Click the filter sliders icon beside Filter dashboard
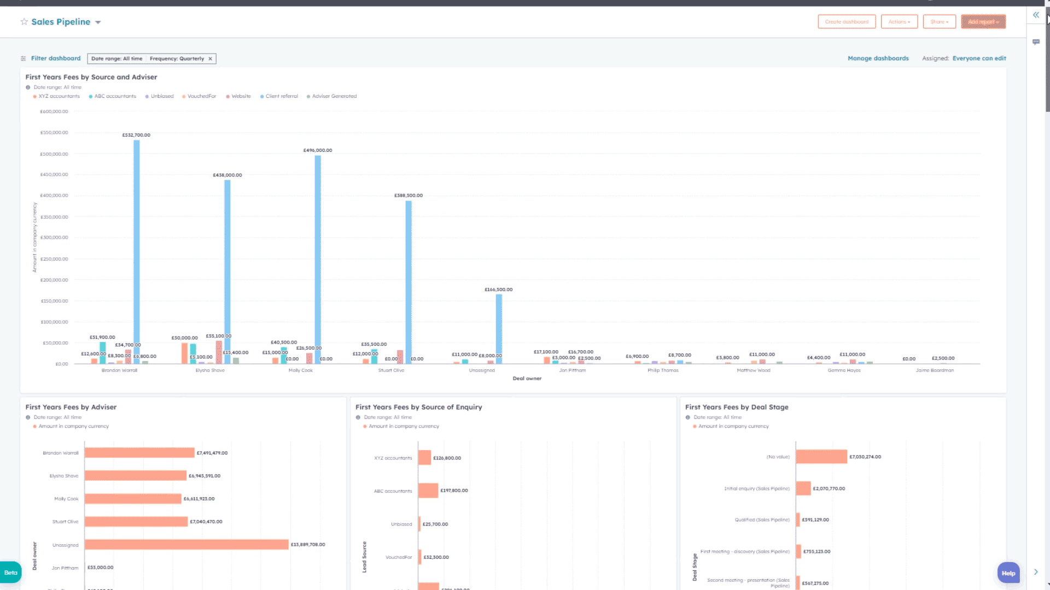This screenshot has height=590, width=1050. pos(24,58)
